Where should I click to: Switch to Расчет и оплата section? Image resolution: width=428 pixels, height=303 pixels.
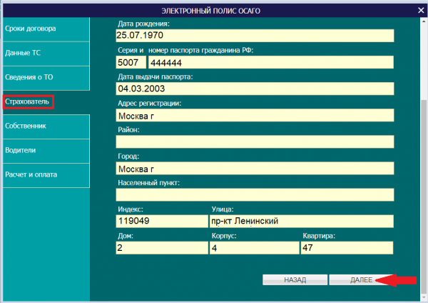click(x=46, y=175)
